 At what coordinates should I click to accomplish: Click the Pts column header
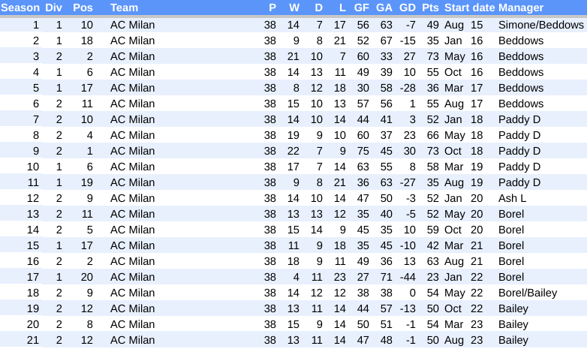point(430,8)
